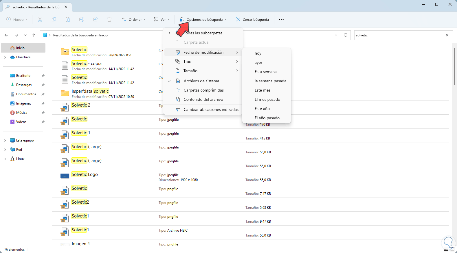Select El año pasado filter
This screenshot has width=457, height=253.
[x=267, y=118]
